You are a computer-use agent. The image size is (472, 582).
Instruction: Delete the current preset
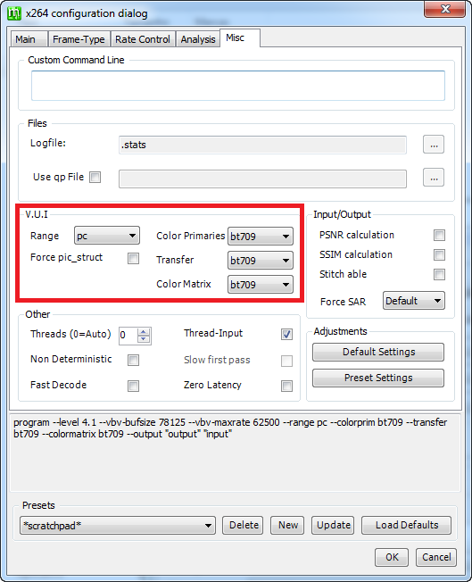[243, 525]
